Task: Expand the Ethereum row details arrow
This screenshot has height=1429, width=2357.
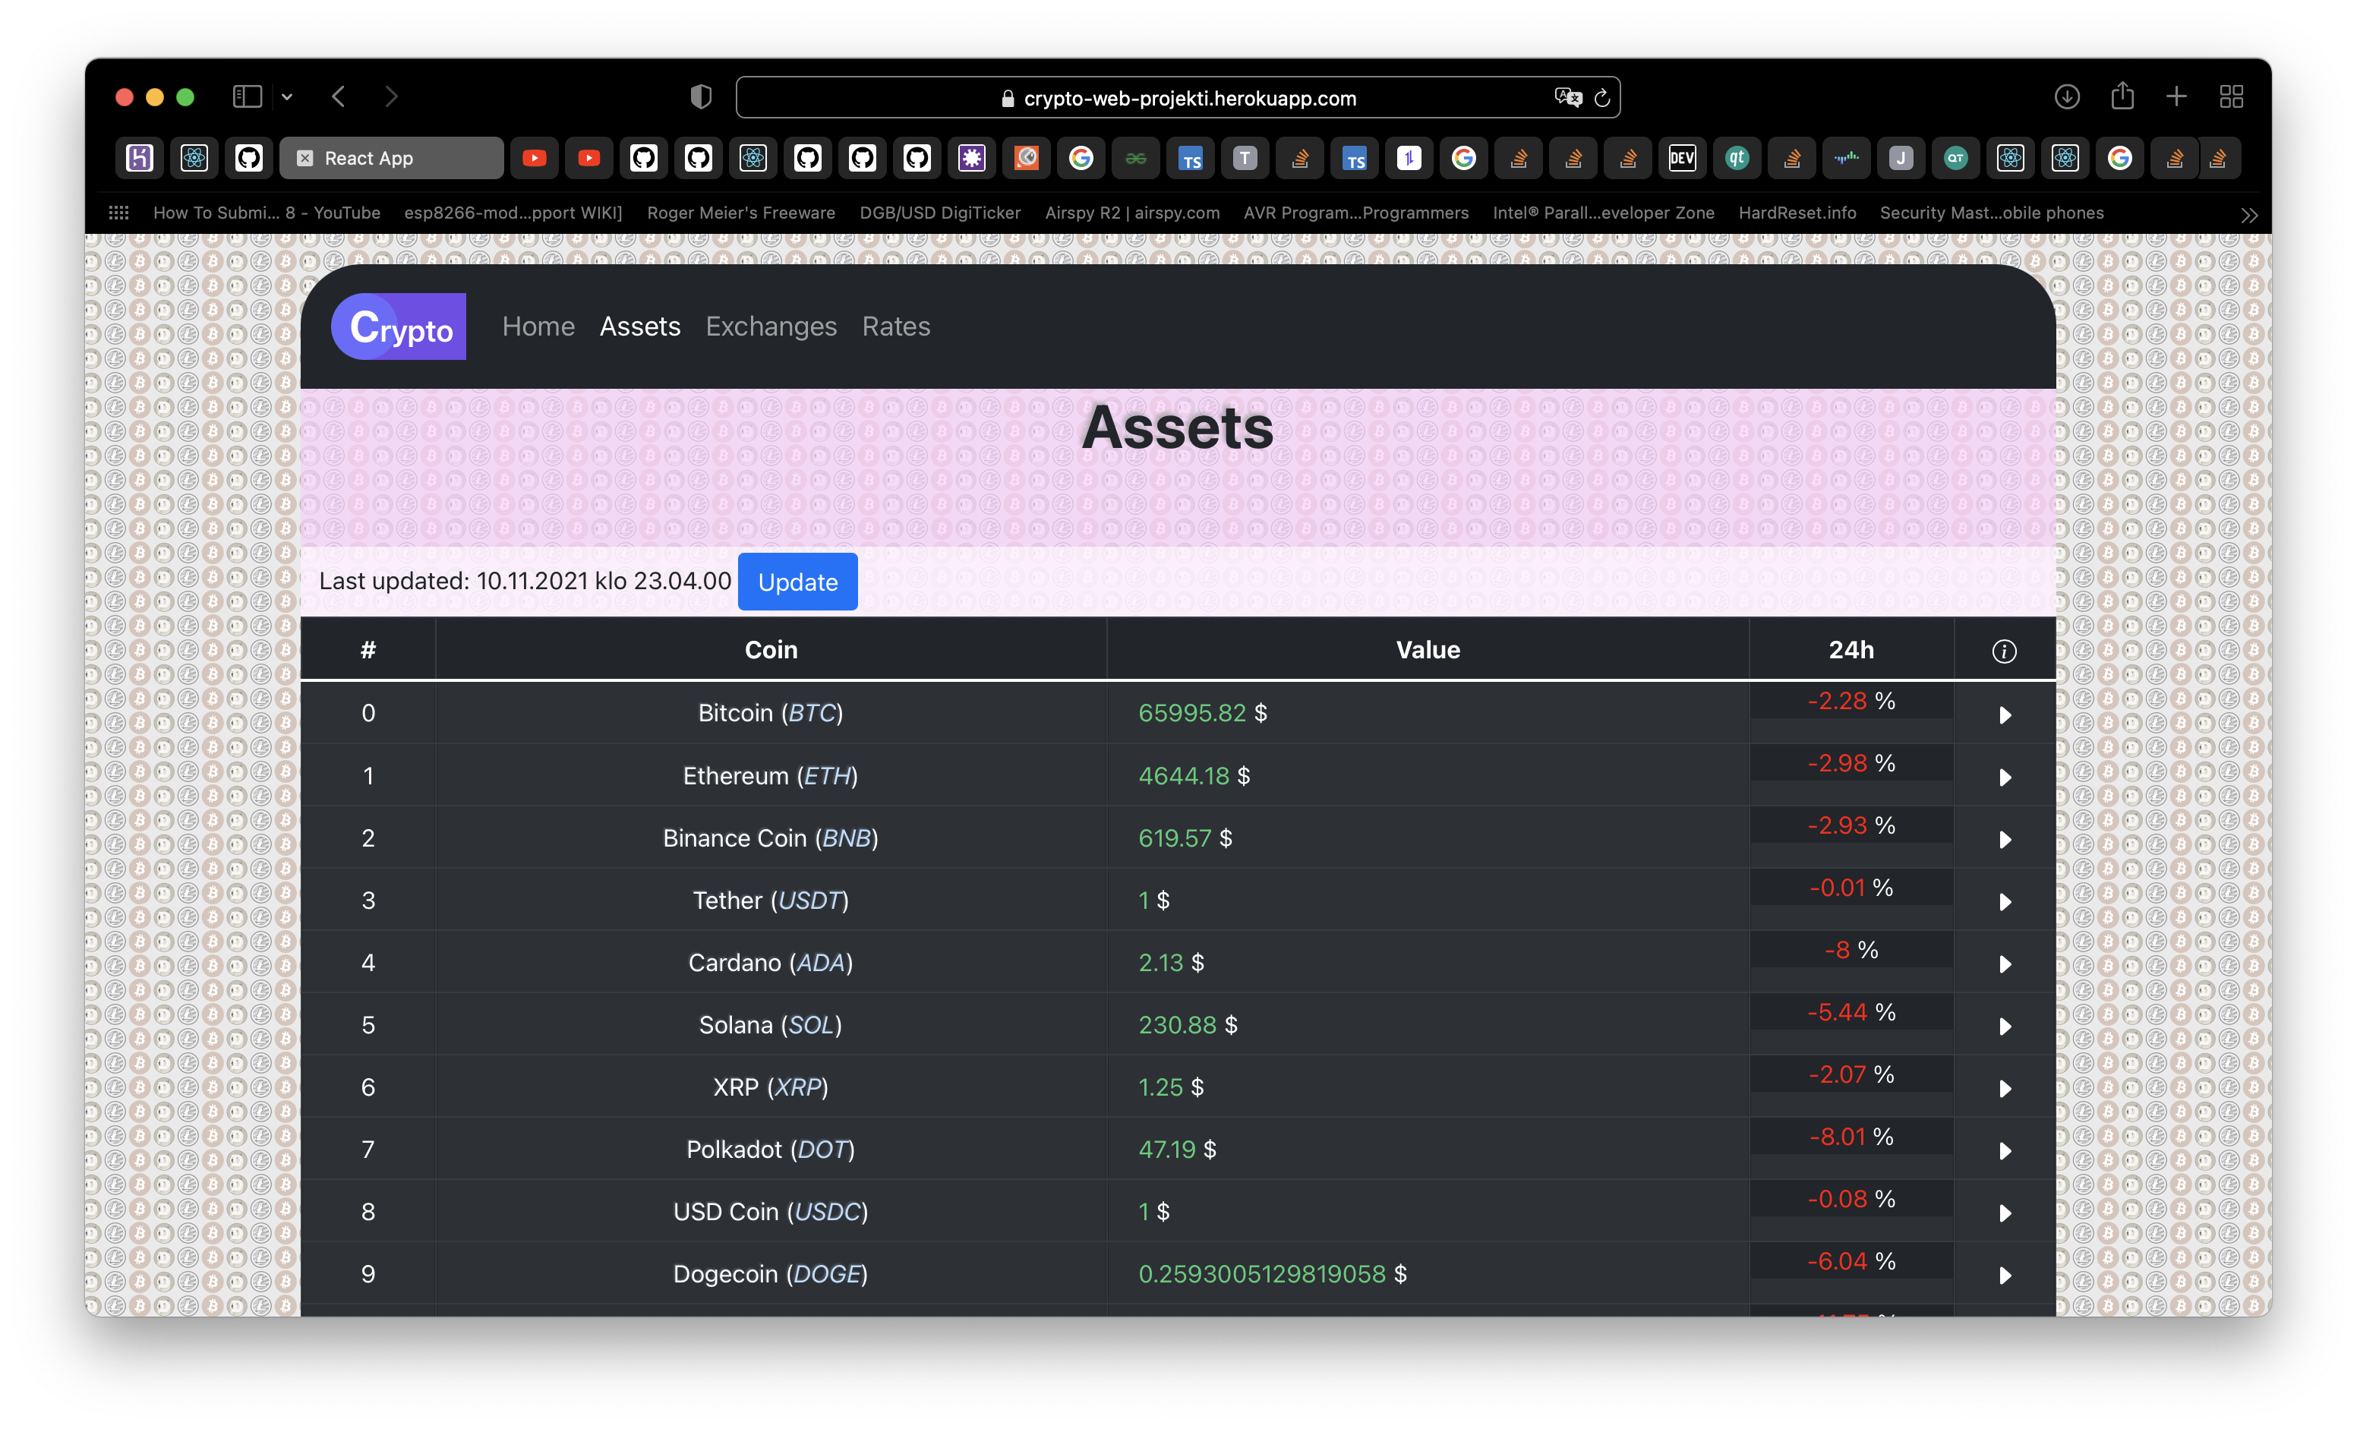Action: (x=2005, y=777)
